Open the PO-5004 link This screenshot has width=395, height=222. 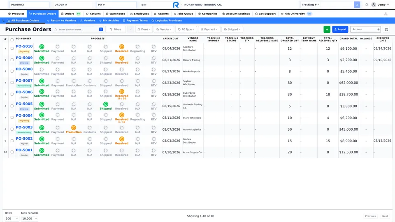(x=24, y=116)
